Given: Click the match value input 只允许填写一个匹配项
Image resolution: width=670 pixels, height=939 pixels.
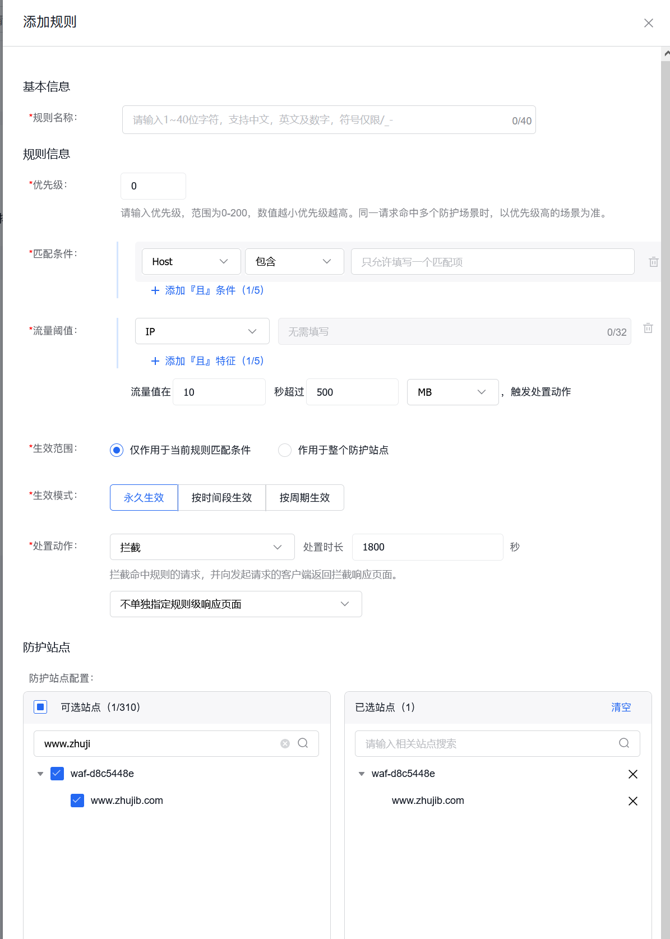Looking at the screenshot, I should (x=493, y=262).
